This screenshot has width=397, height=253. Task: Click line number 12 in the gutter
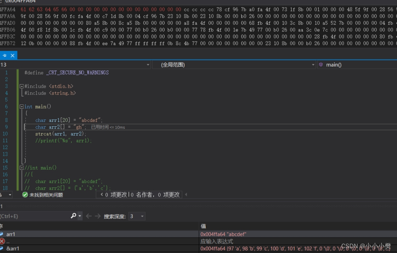tap(5, 147)
